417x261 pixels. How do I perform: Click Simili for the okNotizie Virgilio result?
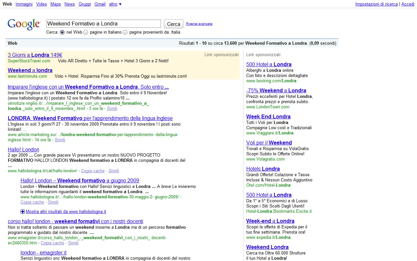click(x=112, y=109)
